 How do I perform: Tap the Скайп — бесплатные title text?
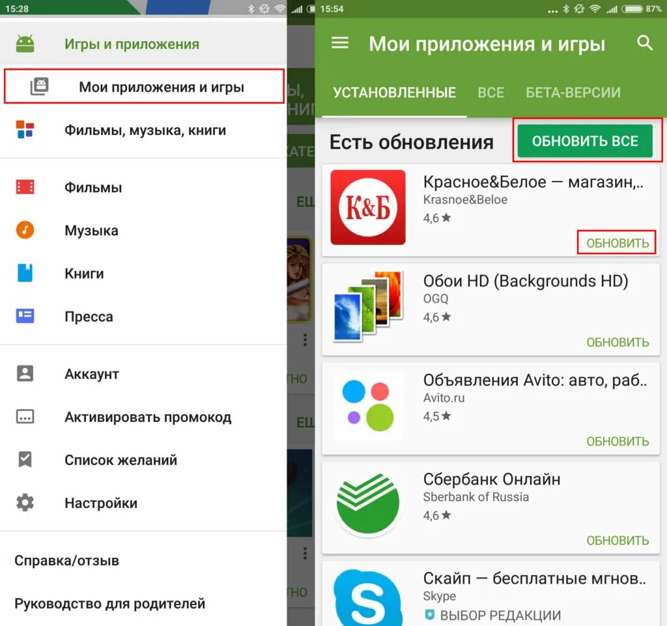[534, 578]
